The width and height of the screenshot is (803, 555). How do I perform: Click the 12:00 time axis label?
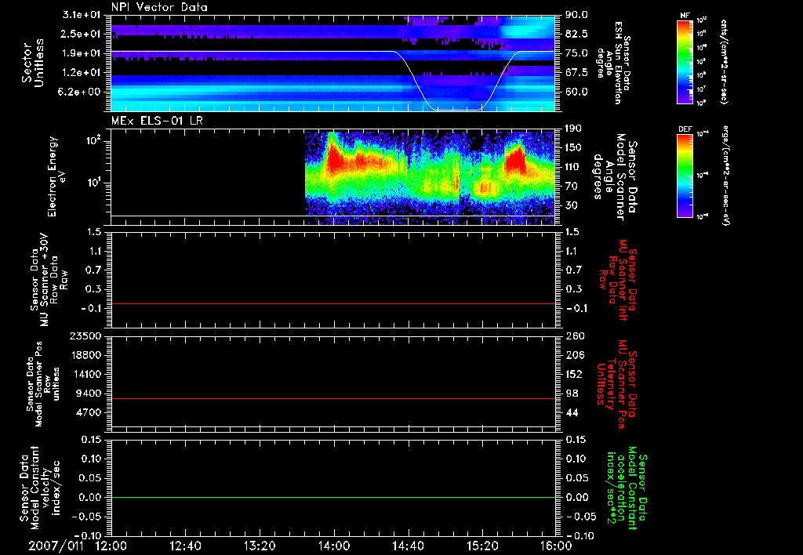tap(111, 546)
